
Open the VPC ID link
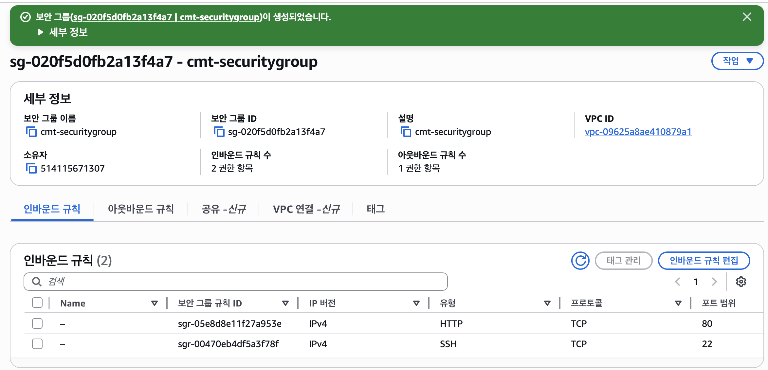click(x=638, y=132)
